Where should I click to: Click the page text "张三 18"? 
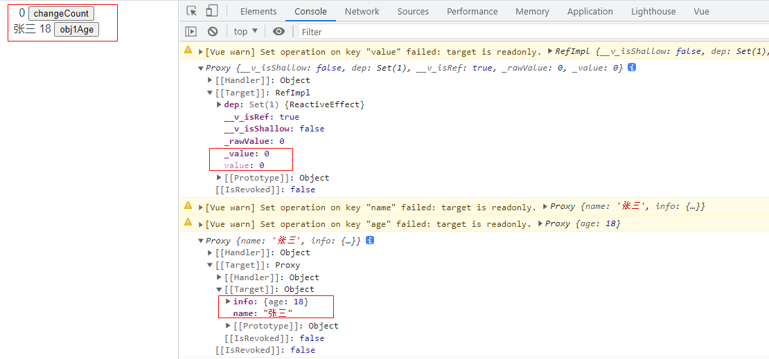33,29
